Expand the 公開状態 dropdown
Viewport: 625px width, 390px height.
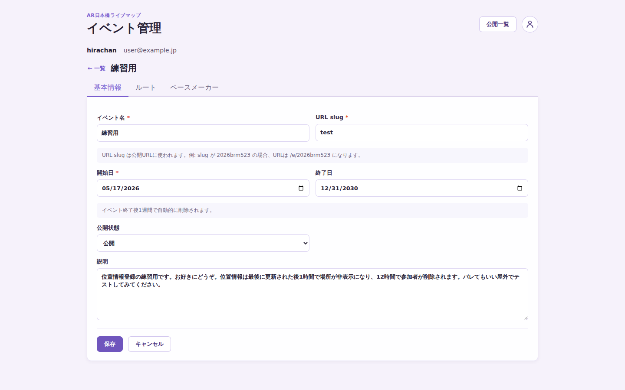(x=203, y=243)
